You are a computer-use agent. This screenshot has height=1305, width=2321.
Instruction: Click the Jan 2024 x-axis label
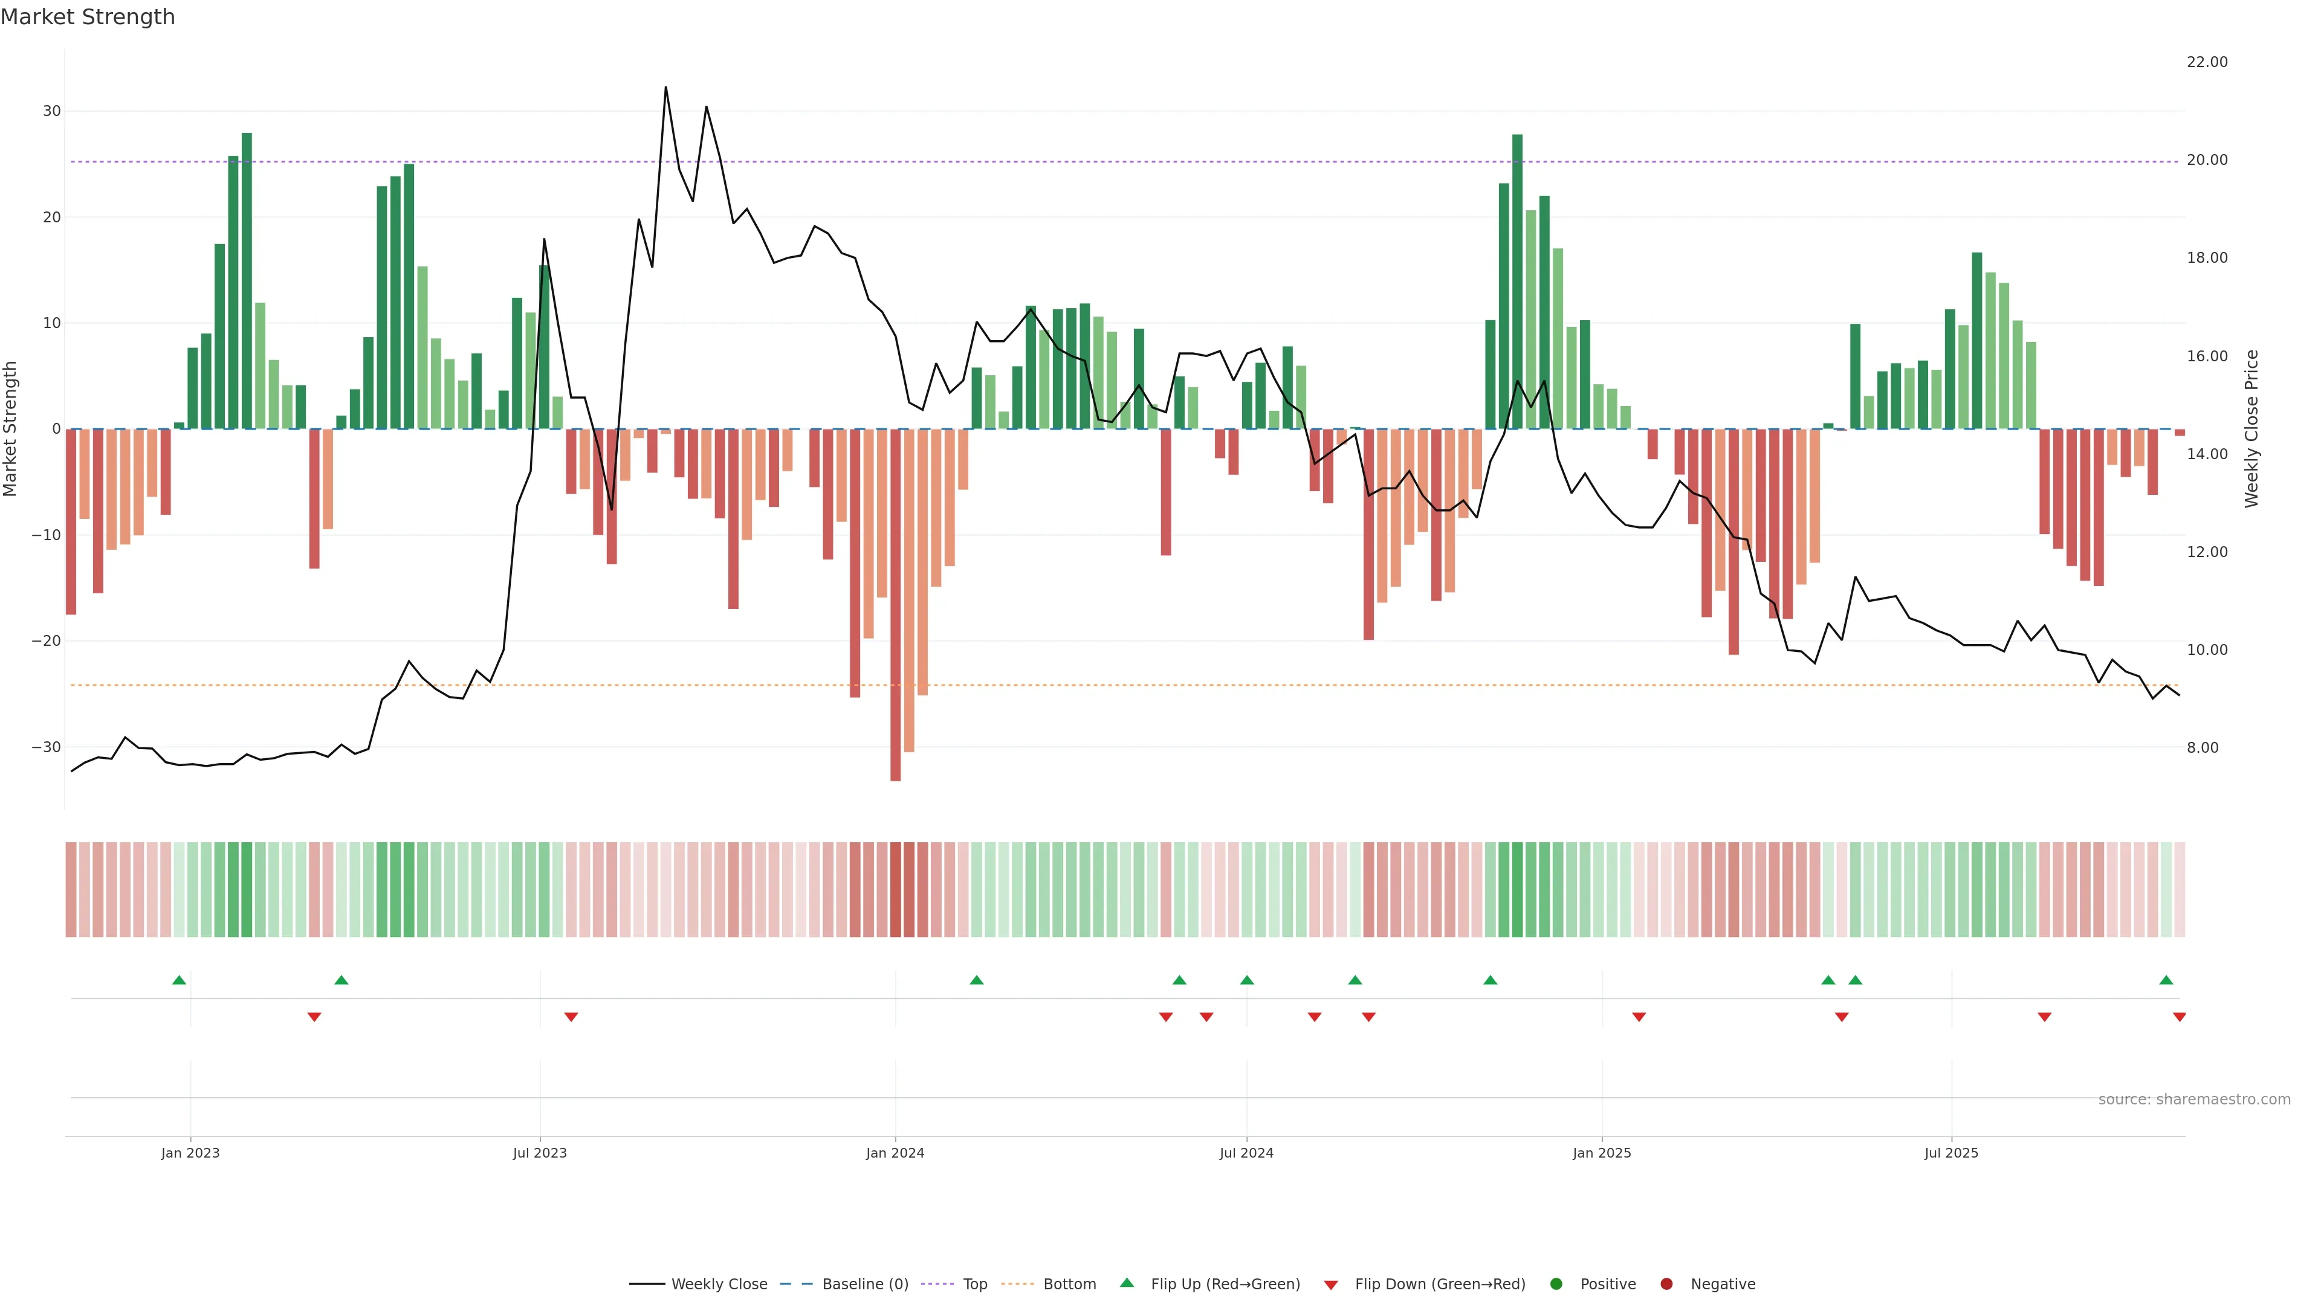[895, 1153]
